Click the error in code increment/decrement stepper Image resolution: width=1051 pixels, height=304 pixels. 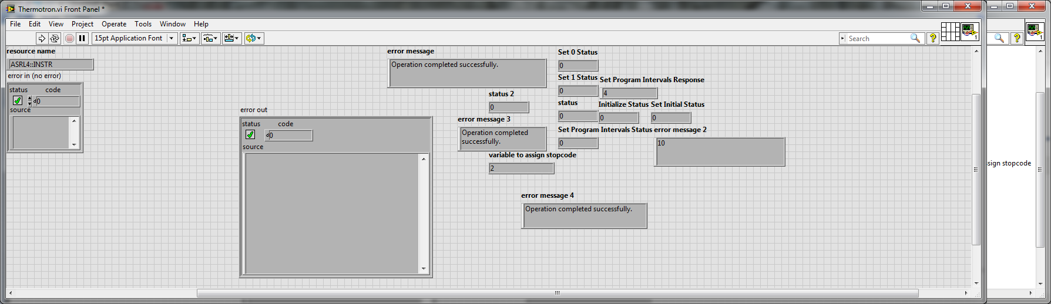[30, 102]
